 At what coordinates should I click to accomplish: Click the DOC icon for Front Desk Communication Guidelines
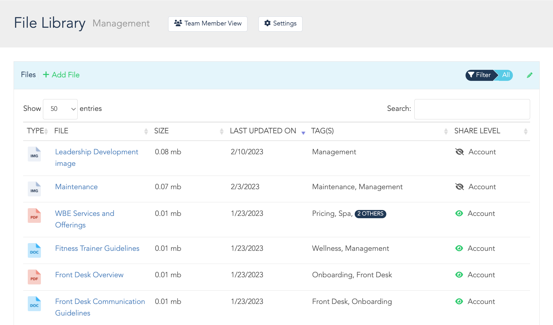pos(34,304)
